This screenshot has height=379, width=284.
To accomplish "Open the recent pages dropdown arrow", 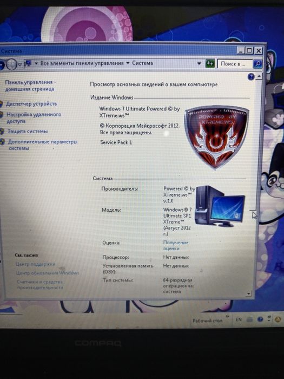I will click(20, 64).
